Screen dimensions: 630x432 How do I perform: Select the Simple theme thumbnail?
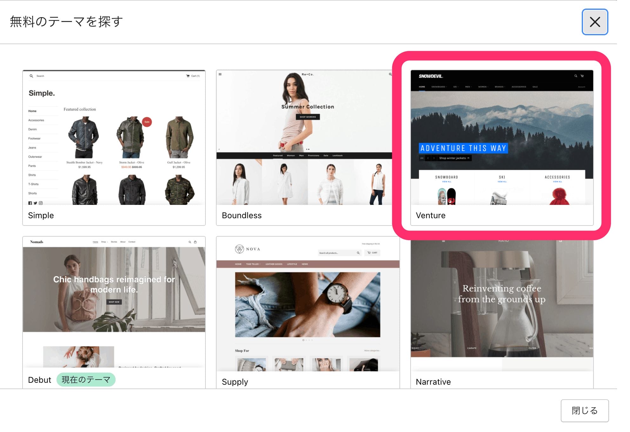point(114,138)
